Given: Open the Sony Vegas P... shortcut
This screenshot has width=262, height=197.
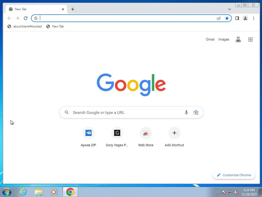Looking at the screenshot, I should (x=117, y=137).
